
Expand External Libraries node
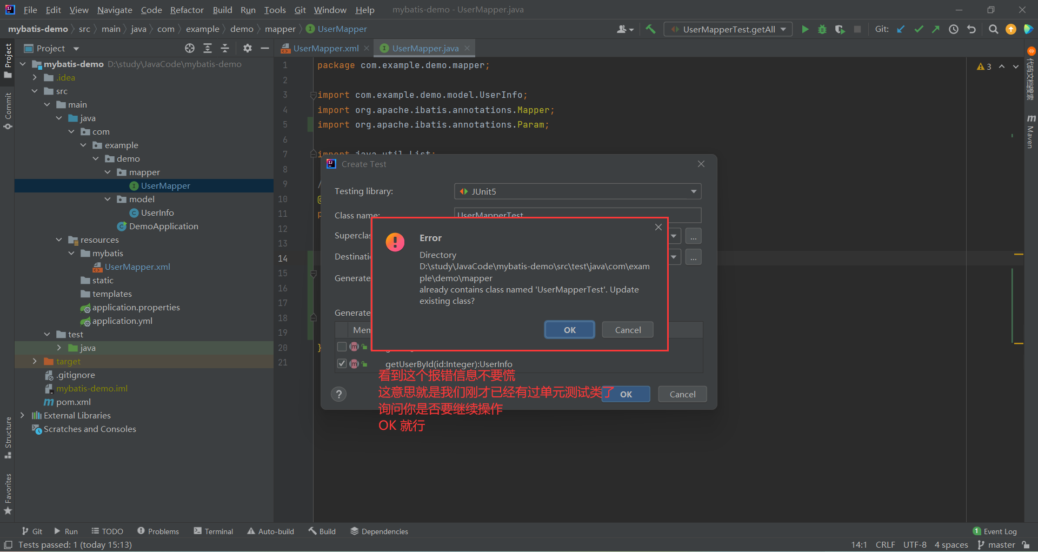click(22, 415)
